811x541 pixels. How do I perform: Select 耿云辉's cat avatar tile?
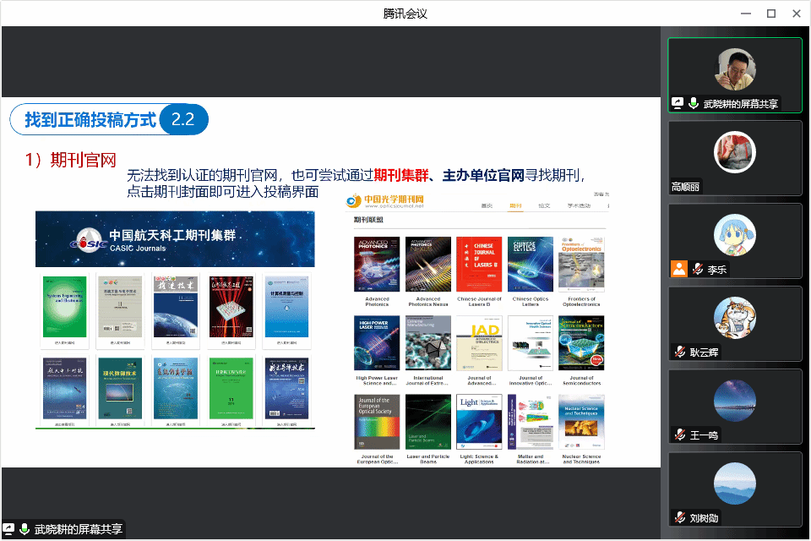(734, 318)
